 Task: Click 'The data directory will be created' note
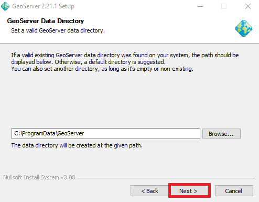coord(77,145)
